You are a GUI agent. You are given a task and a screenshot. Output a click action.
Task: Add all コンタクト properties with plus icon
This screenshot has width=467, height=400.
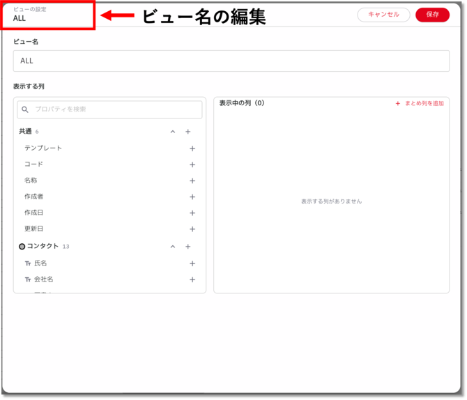[x=188, y=247]
